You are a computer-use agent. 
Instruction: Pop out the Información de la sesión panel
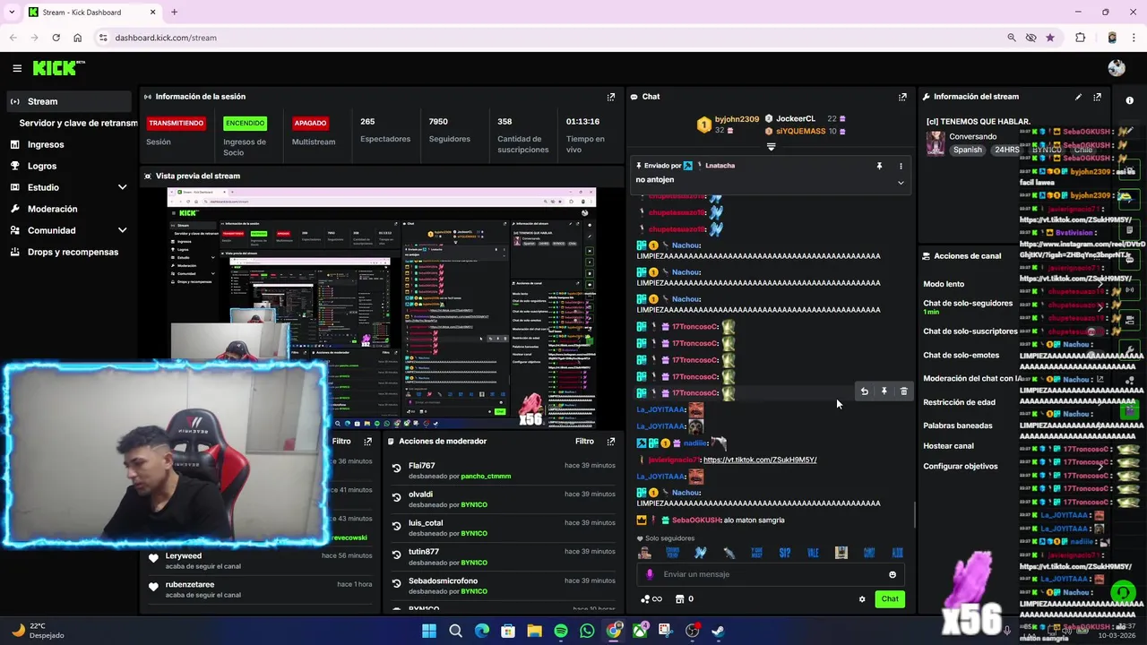point(611,97)
